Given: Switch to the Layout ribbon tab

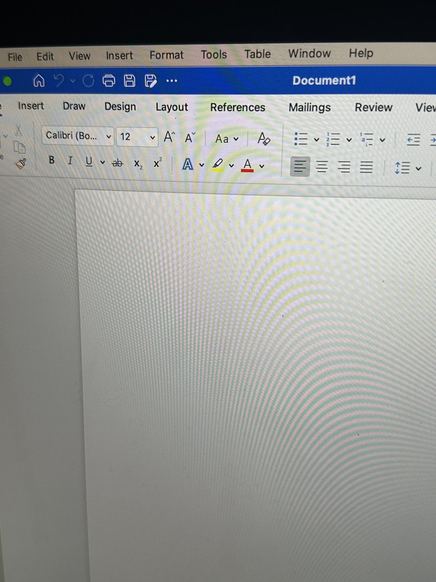Looking at the screenshot, I should click(171, 107).
